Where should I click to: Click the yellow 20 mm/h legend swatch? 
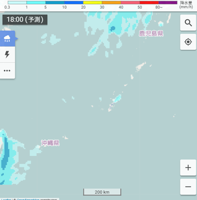coord(92,3)
